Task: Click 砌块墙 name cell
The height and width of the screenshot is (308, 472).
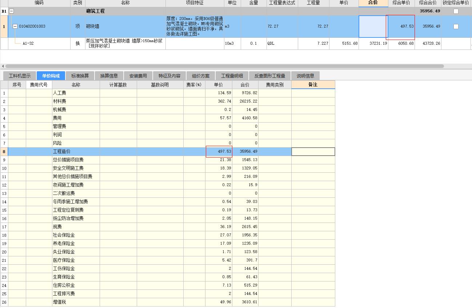Action: click(125, 27)
